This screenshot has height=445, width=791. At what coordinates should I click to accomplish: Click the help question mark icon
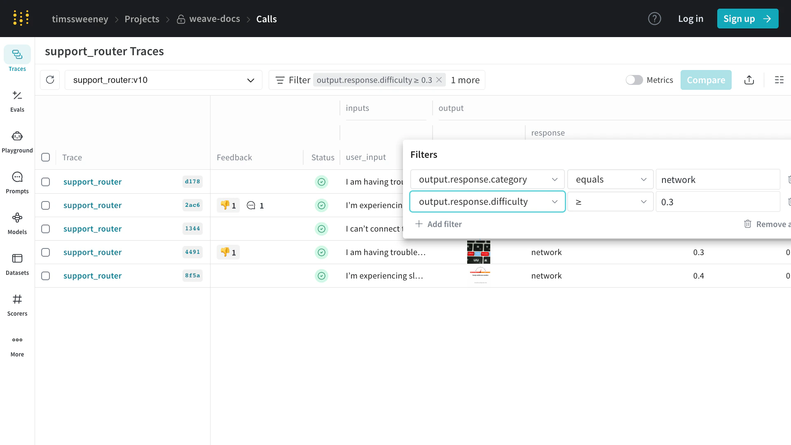coord(654,19)
